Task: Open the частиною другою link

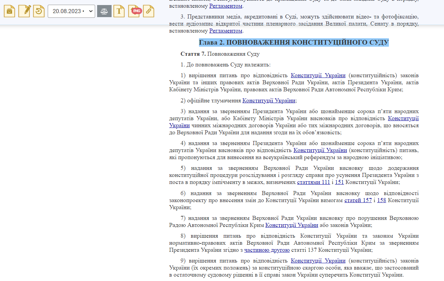Action: (267, 250)
